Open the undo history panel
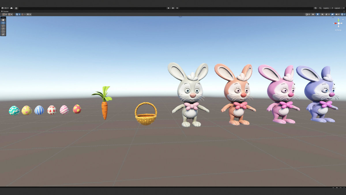Viewport: 346px width, 195px height. point(315,8)
